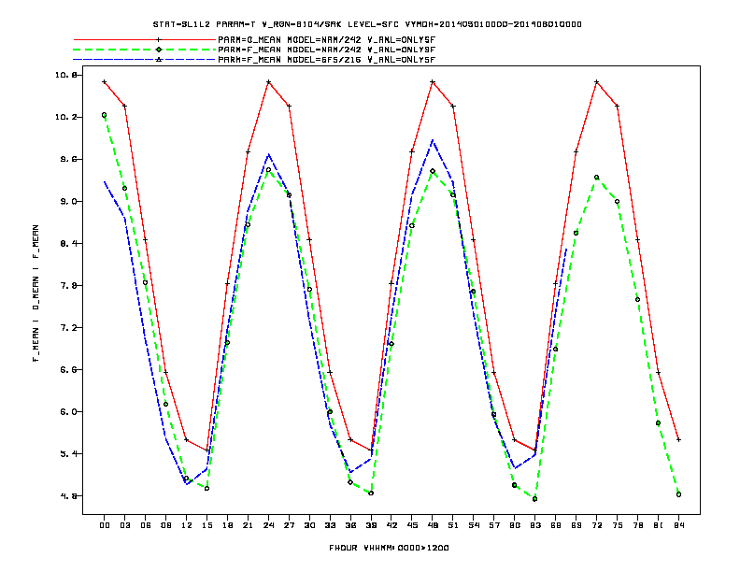This screenshot has width=740, height=572.
Task: Click y-axis tick label 9.6
Action: (69, 159)
